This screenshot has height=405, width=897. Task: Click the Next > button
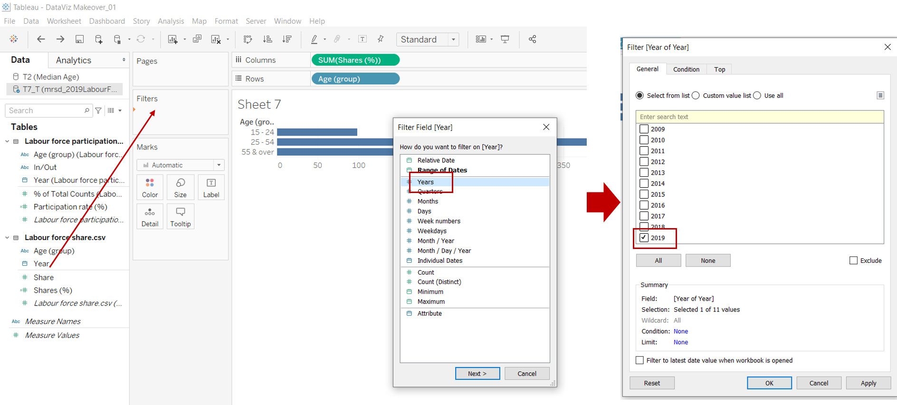pyautogui.click(x=477, y=374)
